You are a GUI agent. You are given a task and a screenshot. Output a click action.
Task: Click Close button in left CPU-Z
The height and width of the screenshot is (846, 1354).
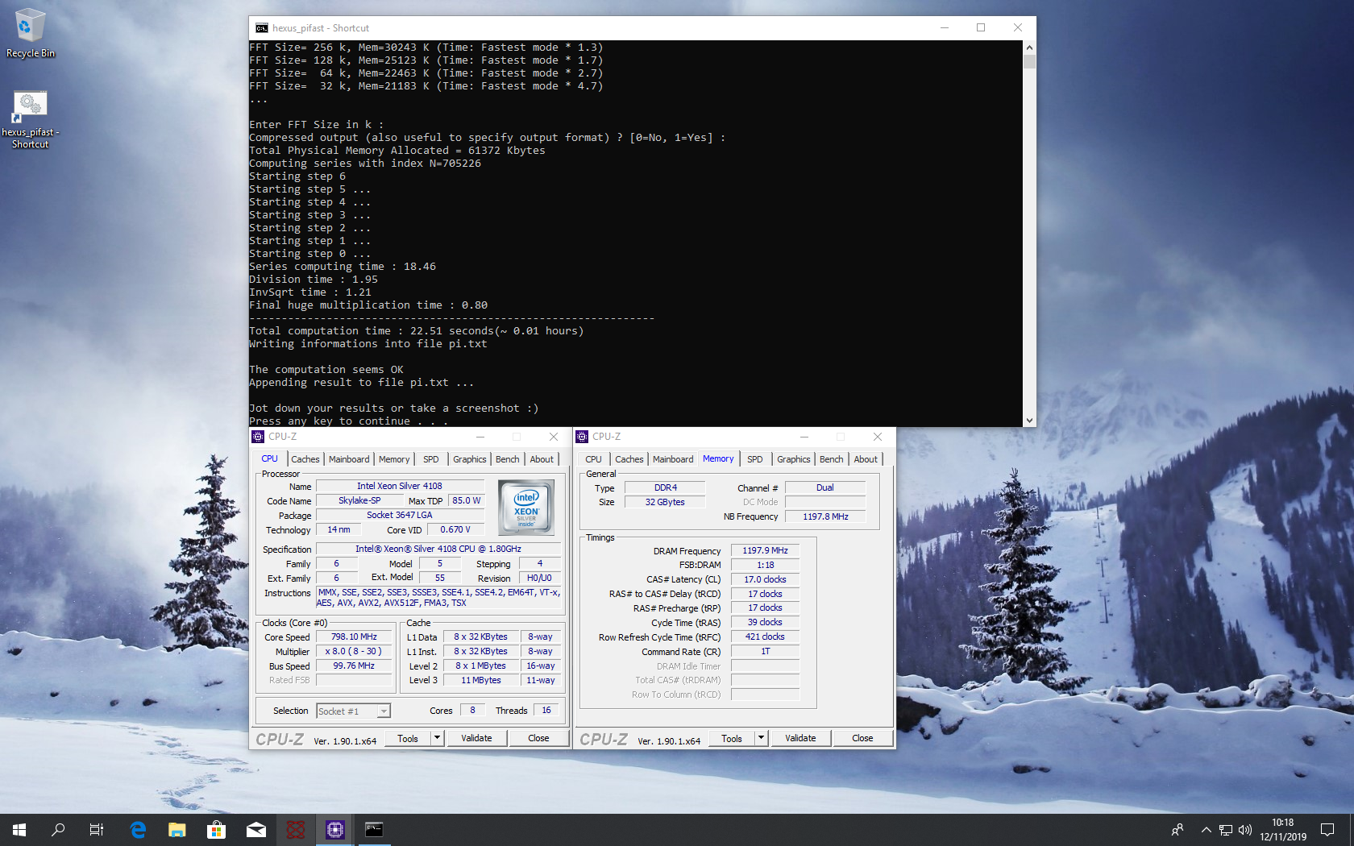pyautogui.click(x=538, y=738)
